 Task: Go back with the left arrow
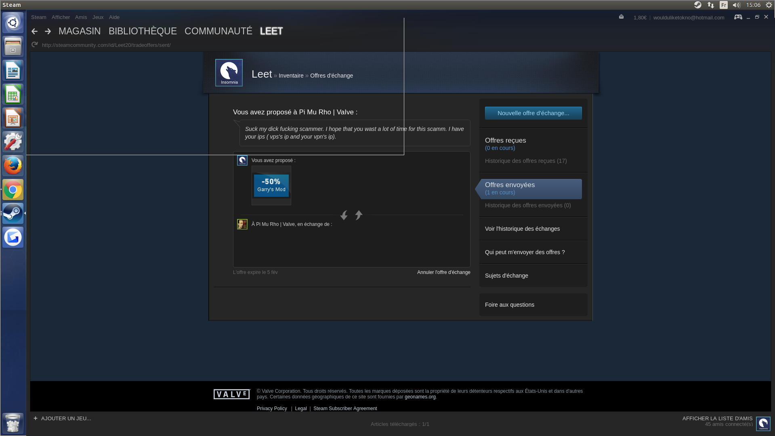pyautogui.click(x=34, y=32)
